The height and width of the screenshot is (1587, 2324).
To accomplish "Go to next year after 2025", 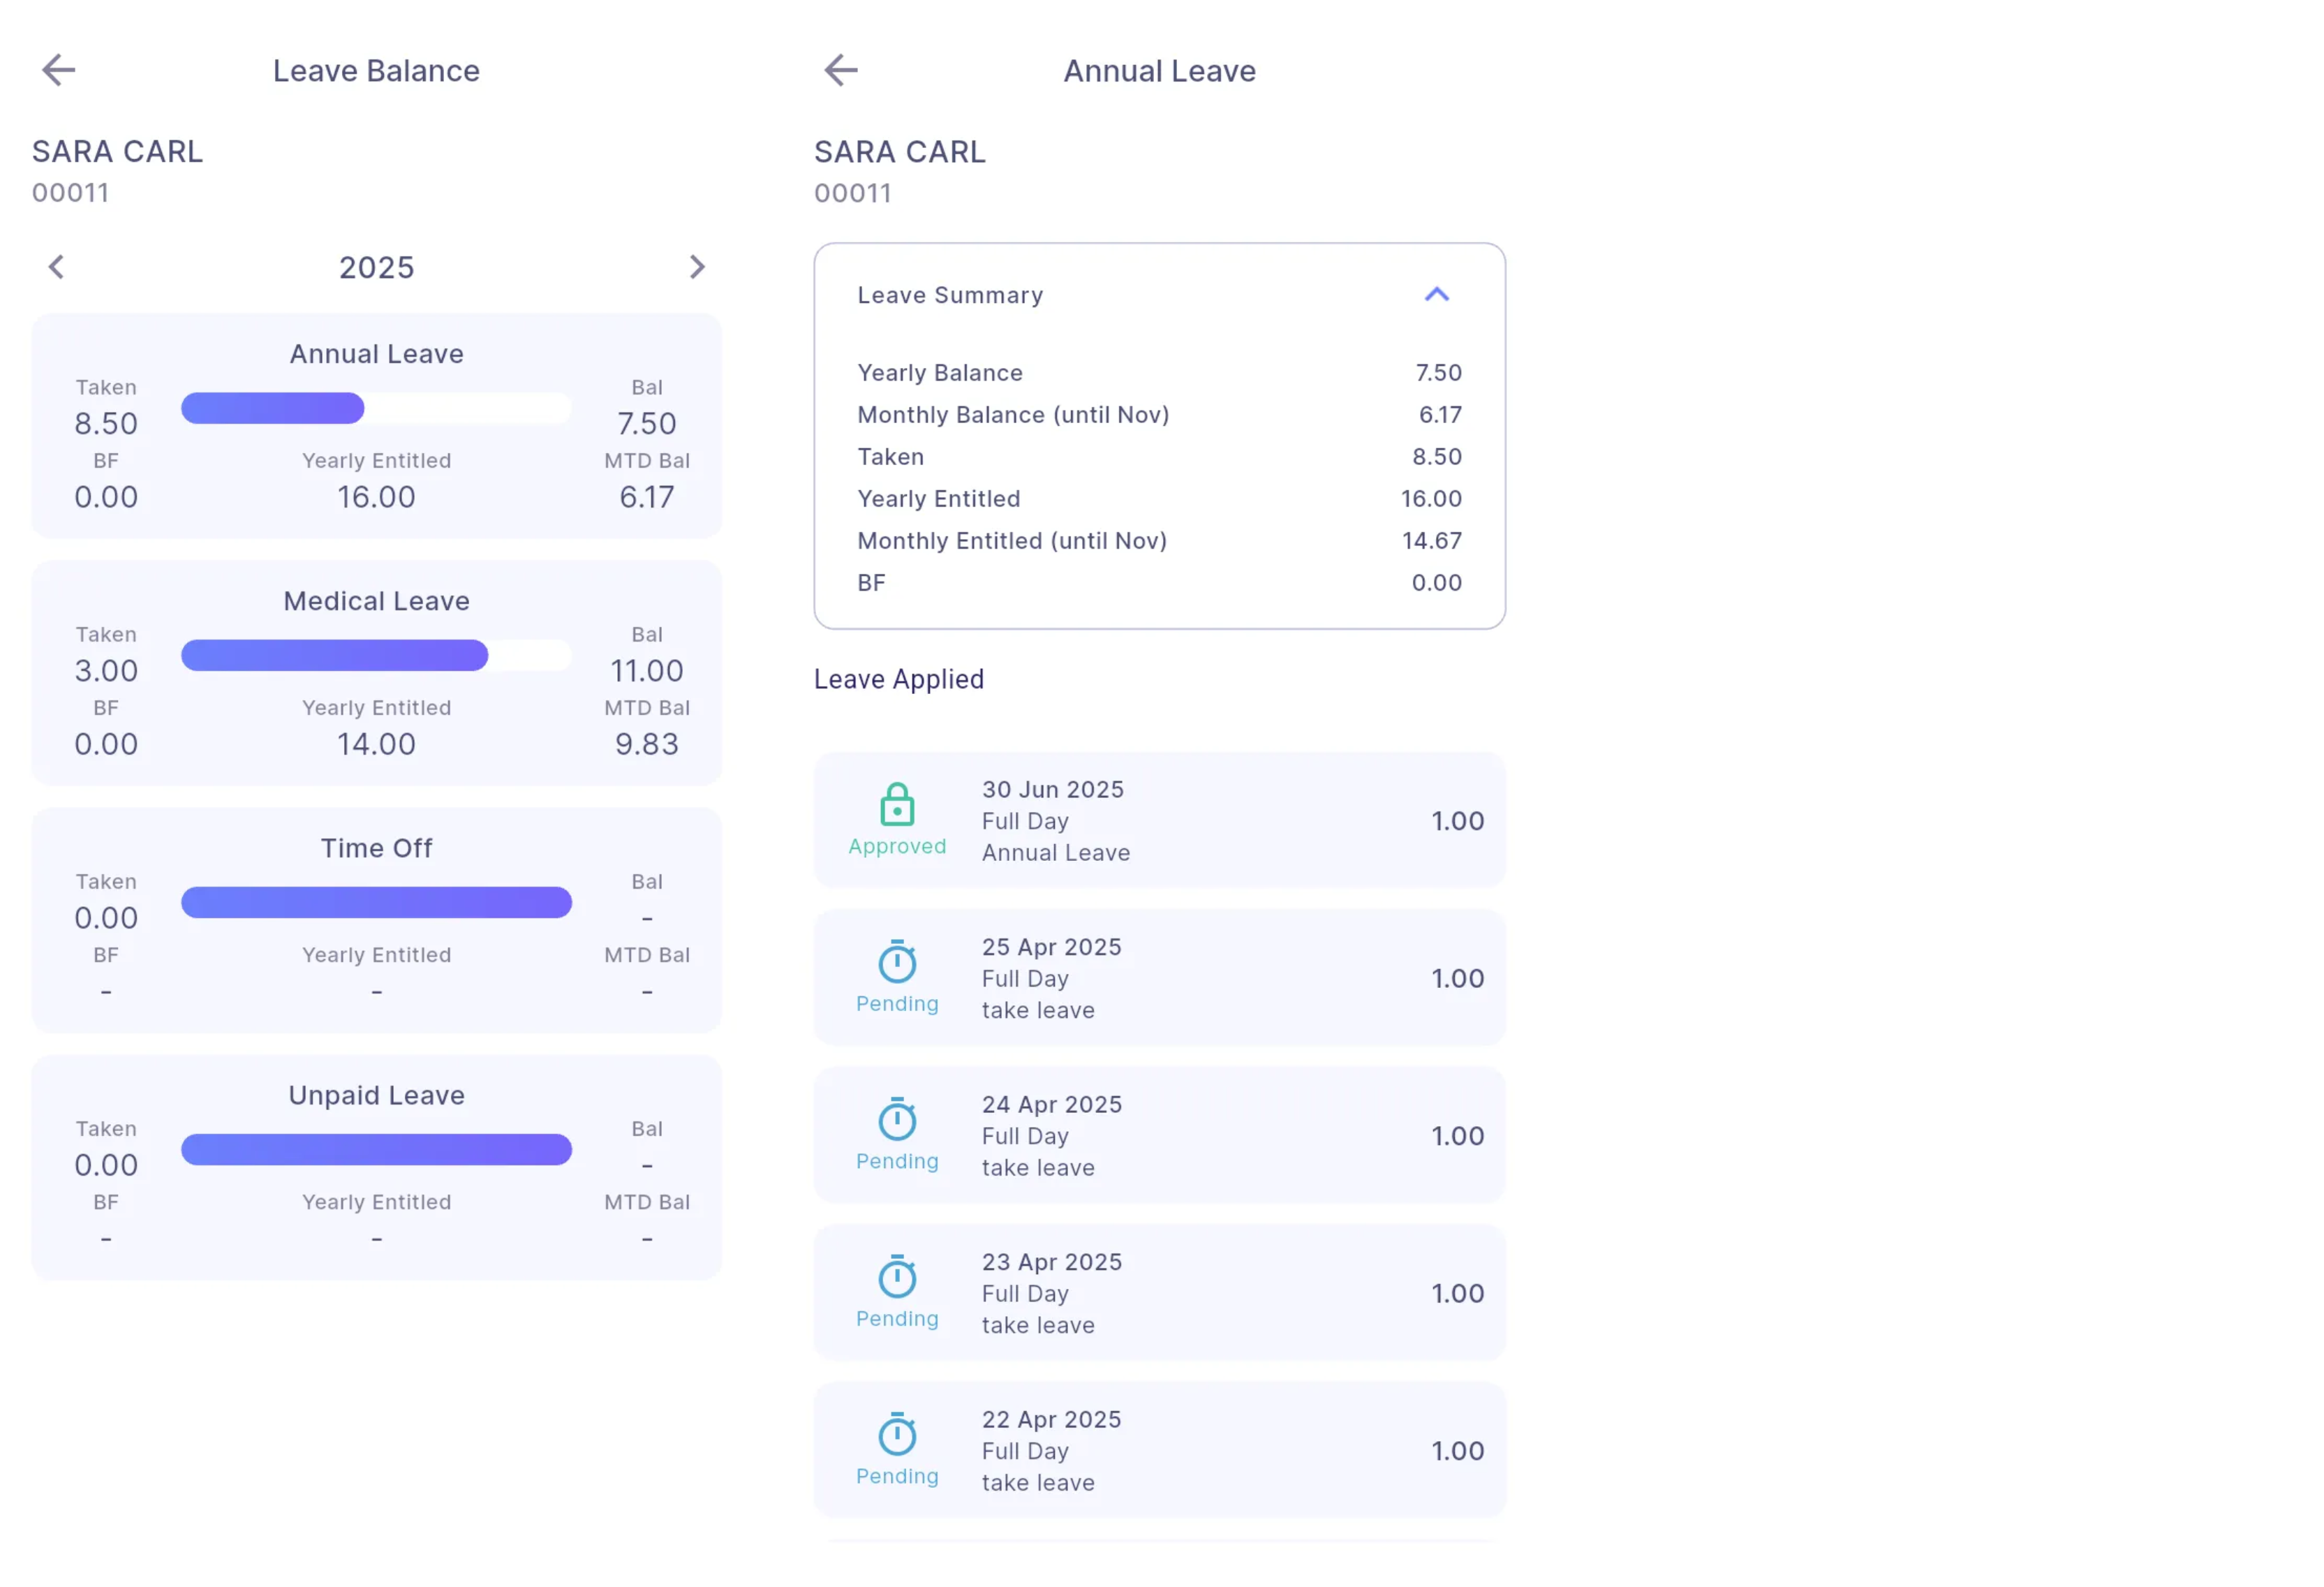I will [x=697, y=267].
